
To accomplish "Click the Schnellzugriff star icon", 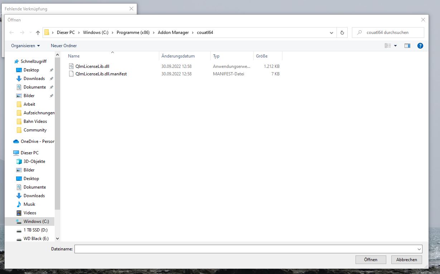I will (x=16, y=61).
